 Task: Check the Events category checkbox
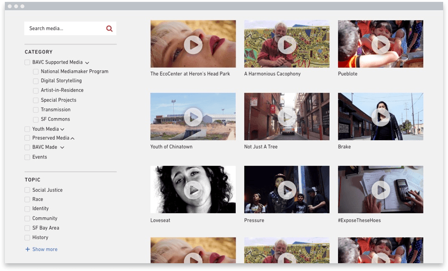[x=27, y=157]
